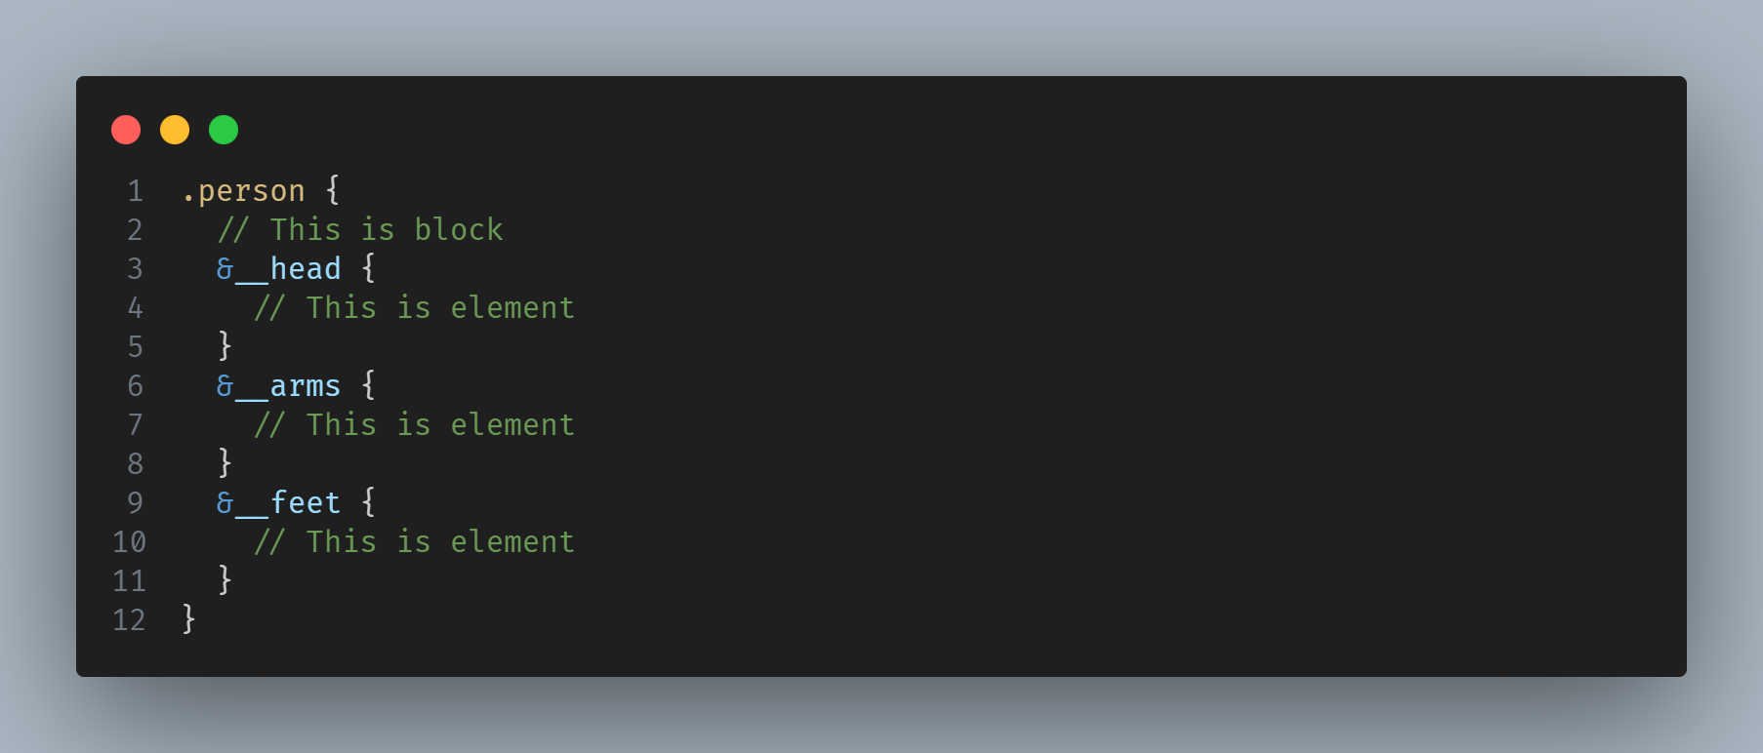Select line number 12 in gutter

pos(129,620)
